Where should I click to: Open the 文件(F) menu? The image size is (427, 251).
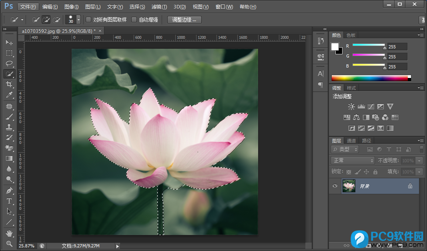coord(28,7)
